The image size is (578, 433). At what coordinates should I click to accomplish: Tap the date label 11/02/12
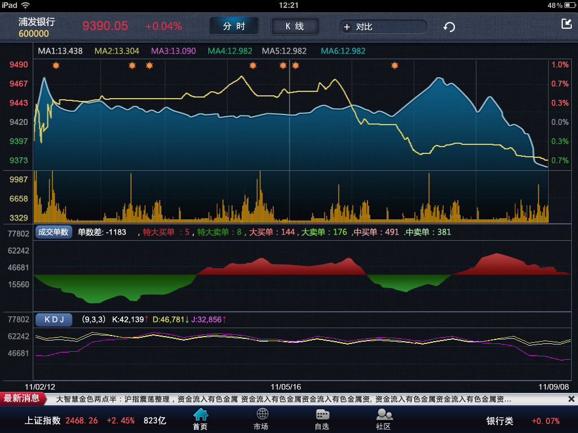click(40, 387)
